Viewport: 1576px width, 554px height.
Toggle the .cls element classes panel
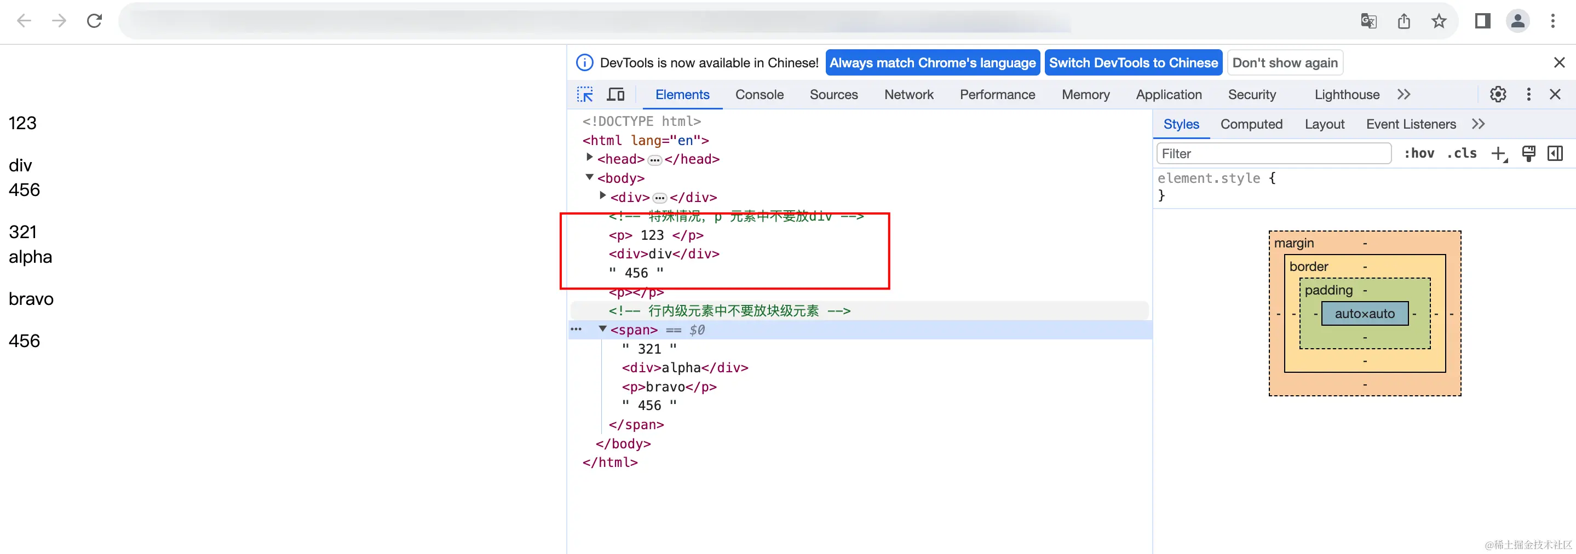(x=1462, y=153)
